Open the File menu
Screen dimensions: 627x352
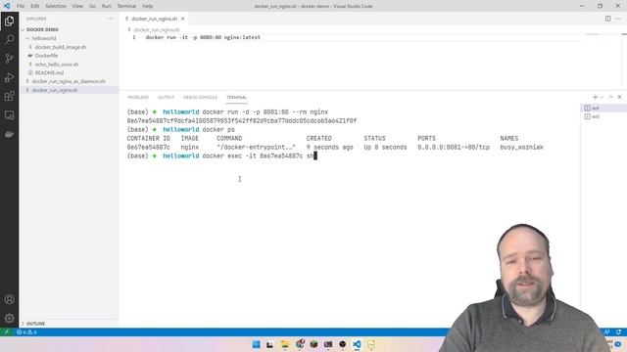21,6
